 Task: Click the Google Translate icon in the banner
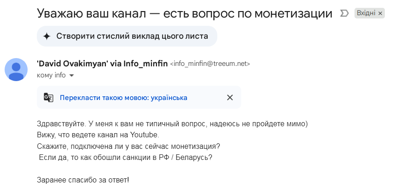coord(49,98)
